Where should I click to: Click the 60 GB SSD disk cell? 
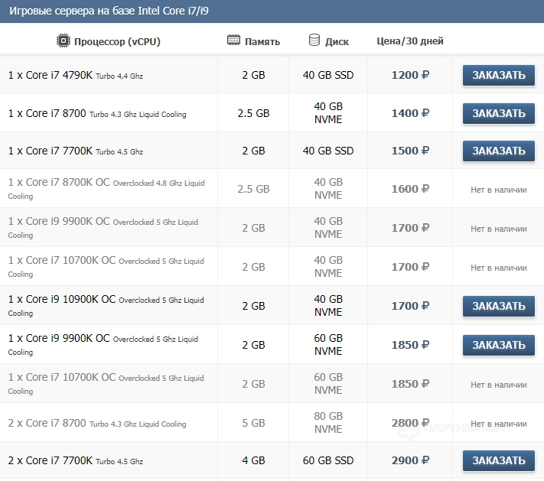point(328,460)
